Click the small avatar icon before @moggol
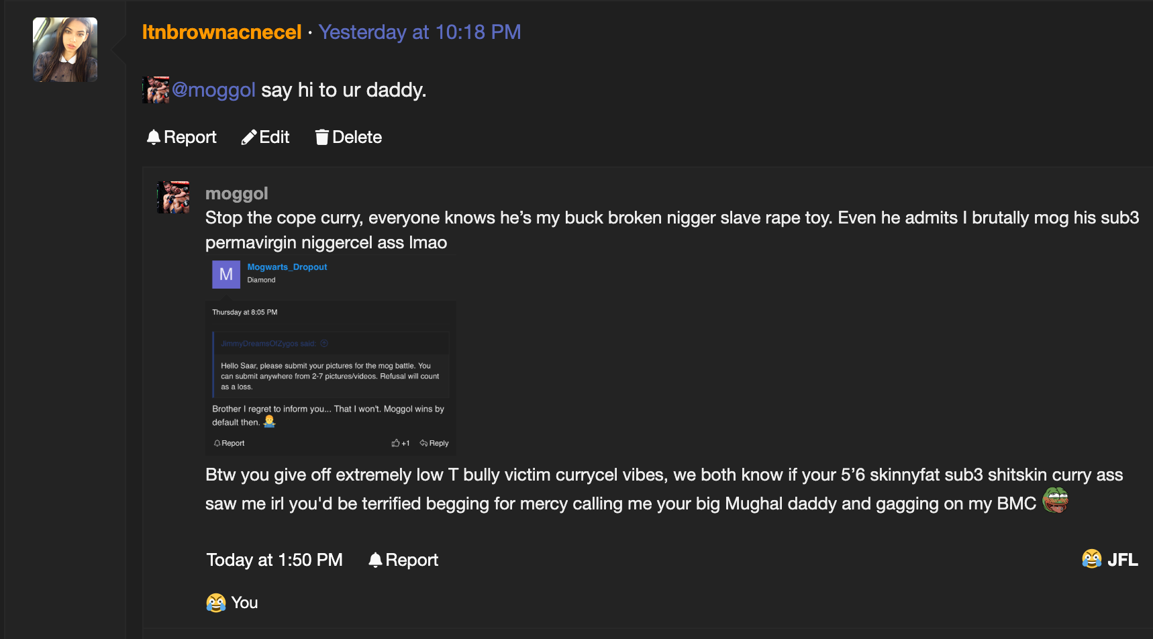 156,90
